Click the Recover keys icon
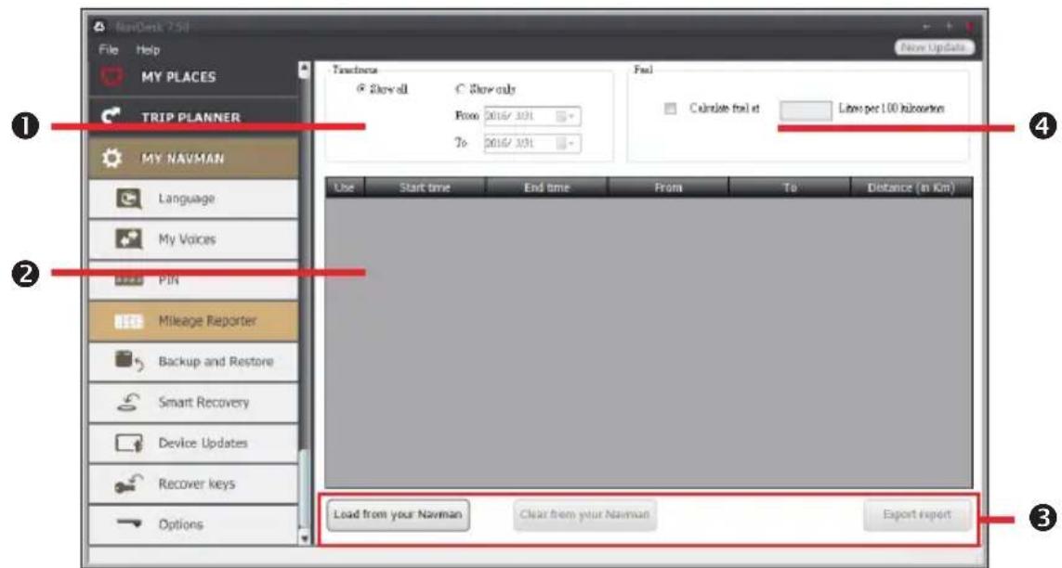Image resolution: width=1062 pixels, height=568 pixels. tap(129, 484)
